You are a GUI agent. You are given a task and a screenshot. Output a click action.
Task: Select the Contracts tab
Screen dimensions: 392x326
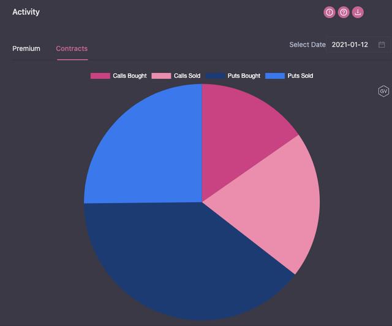(x=72, y=49)
